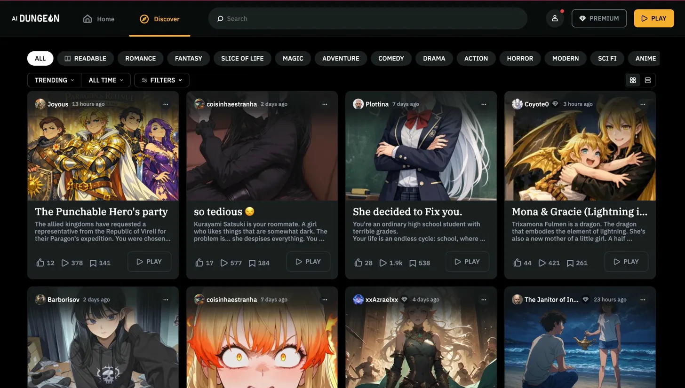Open the Filters dropdown
Image resolution: width=685 pixels, height=388 pixels.
pos(162,80)
